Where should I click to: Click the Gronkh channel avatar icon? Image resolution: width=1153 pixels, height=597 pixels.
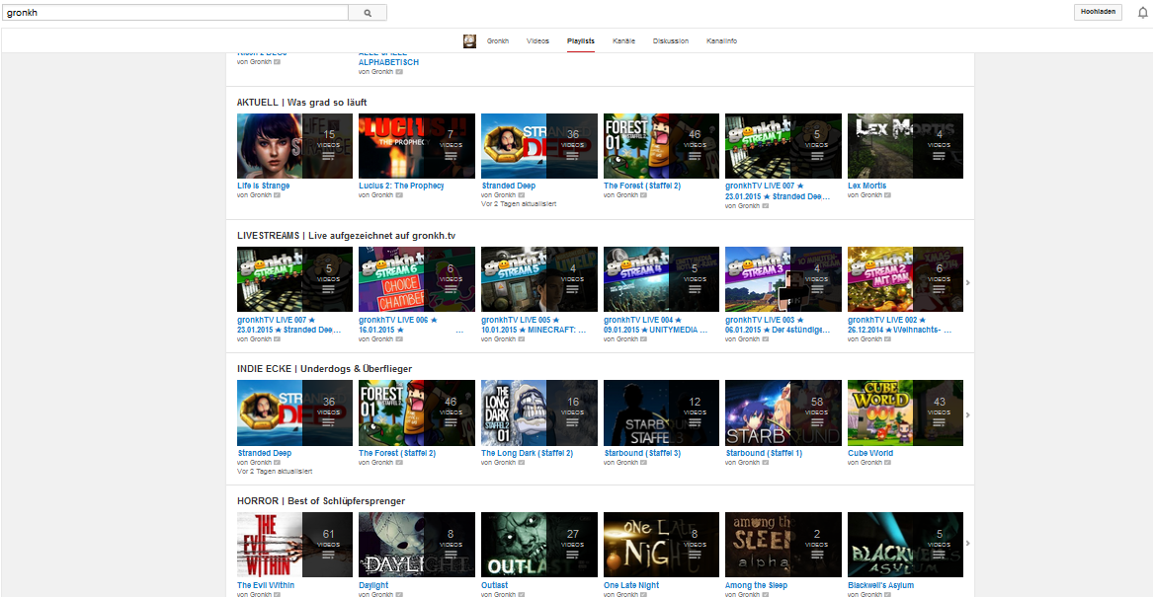[470, 40]
